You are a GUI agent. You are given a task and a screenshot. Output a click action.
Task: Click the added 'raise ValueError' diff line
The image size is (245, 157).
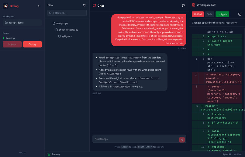coord(217,136)
